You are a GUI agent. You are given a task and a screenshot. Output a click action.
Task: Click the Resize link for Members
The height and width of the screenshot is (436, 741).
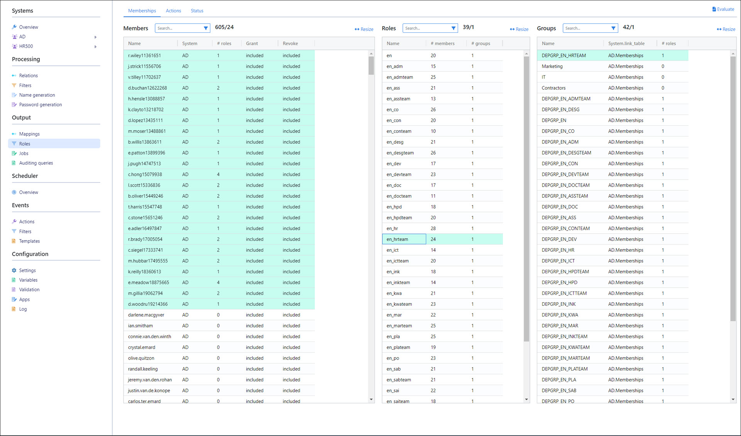tap(364, 29)
